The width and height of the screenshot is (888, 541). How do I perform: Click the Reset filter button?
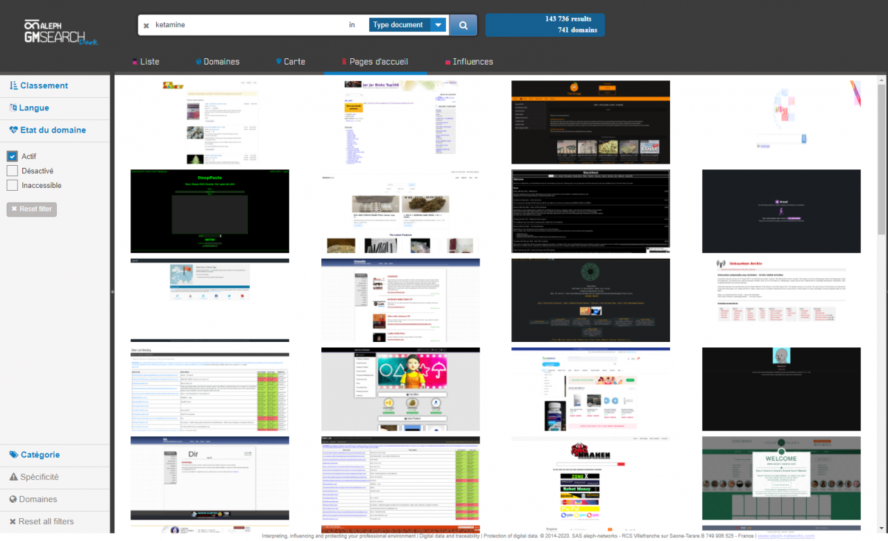click(x=32, y=209)
